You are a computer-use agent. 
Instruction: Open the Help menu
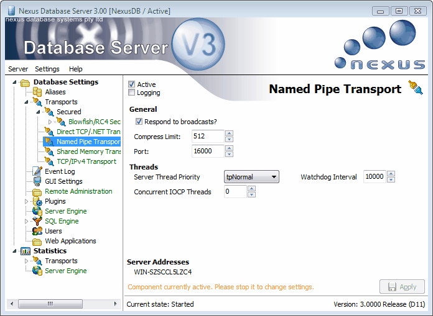[x=76, y=69]
